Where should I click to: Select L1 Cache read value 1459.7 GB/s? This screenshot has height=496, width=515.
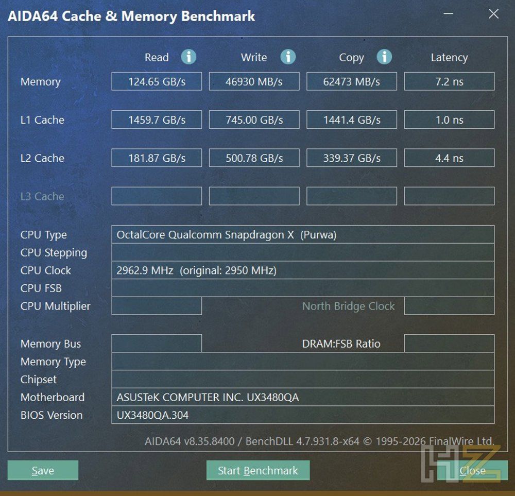(x=157, y=119)
